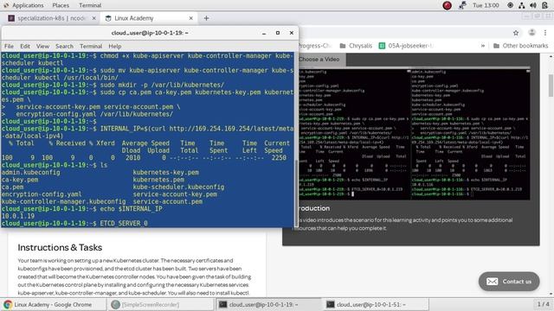Image resolution: width=554 pixels, height=311 pixels.
Task: Minimize the cloud_user terminal window
Action: pyautogui.click(x=264, y=33)
